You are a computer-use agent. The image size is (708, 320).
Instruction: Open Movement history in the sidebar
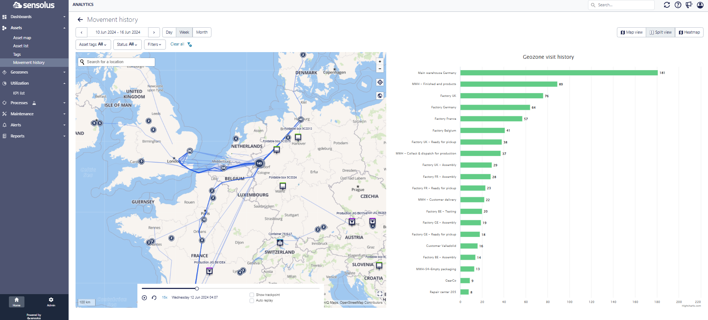pos(34,62)
